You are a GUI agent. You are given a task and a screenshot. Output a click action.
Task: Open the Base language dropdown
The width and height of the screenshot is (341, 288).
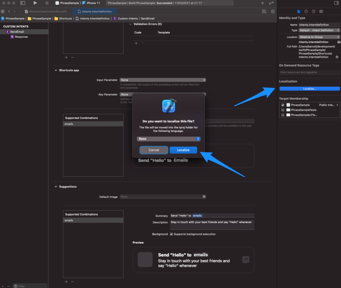click(169, 139)
